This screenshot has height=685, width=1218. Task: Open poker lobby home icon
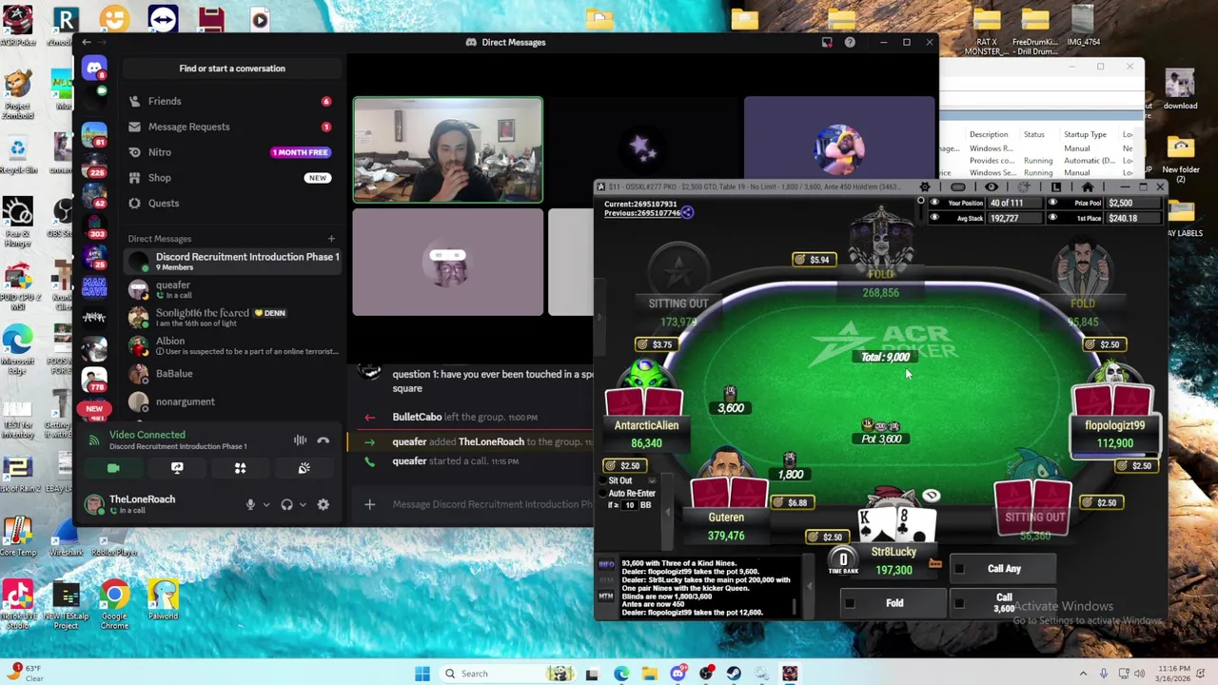[x=1088, y=187]
